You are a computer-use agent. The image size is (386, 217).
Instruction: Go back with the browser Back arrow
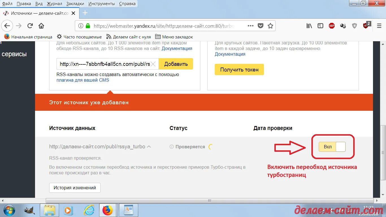[7, 26]
